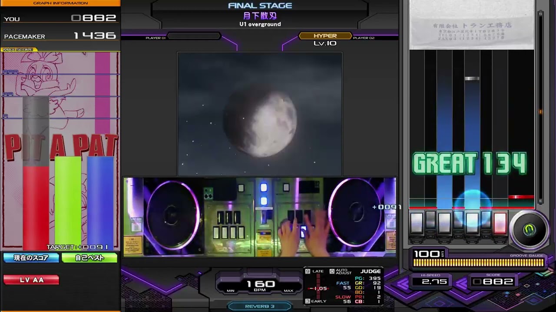The height and width of the screenshot is (312, 556).
Task: Select the 自己ベスト label button
Action: tap(89, 258)
